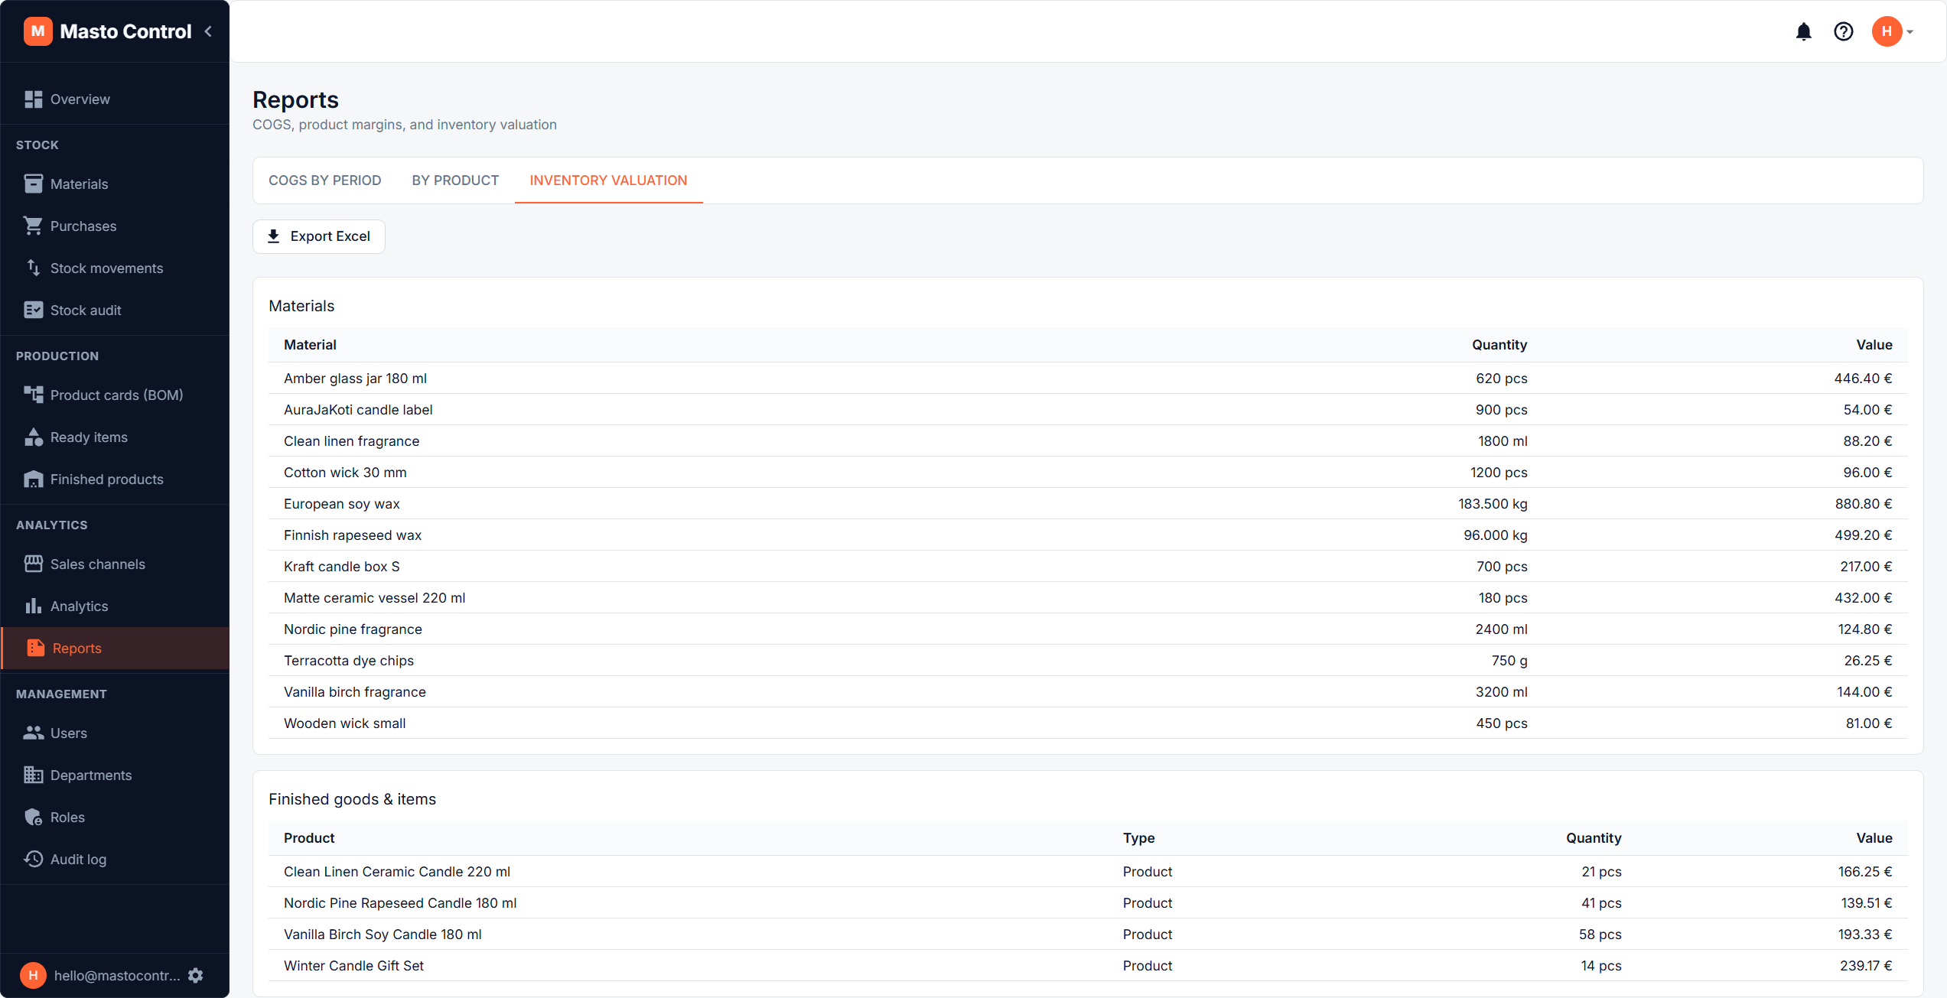
Task: Expand the user avatar dropdown menu
Action: click(1893, 31)
